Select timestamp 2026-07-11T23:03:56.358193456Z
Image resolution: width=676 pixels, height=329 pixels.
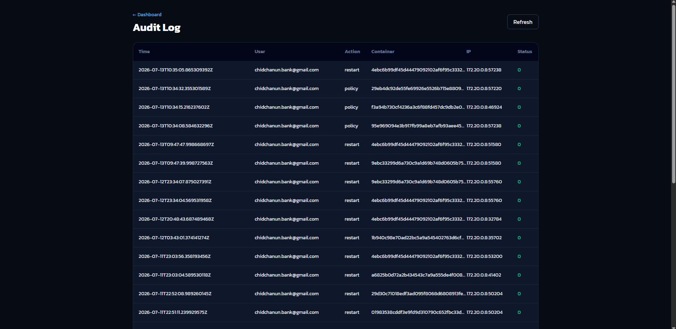tap(174, 257)
